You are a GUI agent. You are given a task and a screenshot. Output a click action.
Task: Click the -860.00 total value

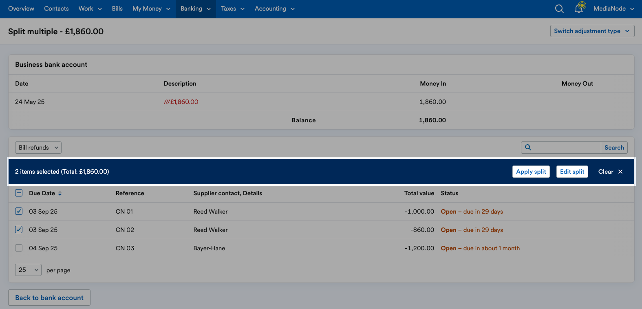tap(422, 230)
